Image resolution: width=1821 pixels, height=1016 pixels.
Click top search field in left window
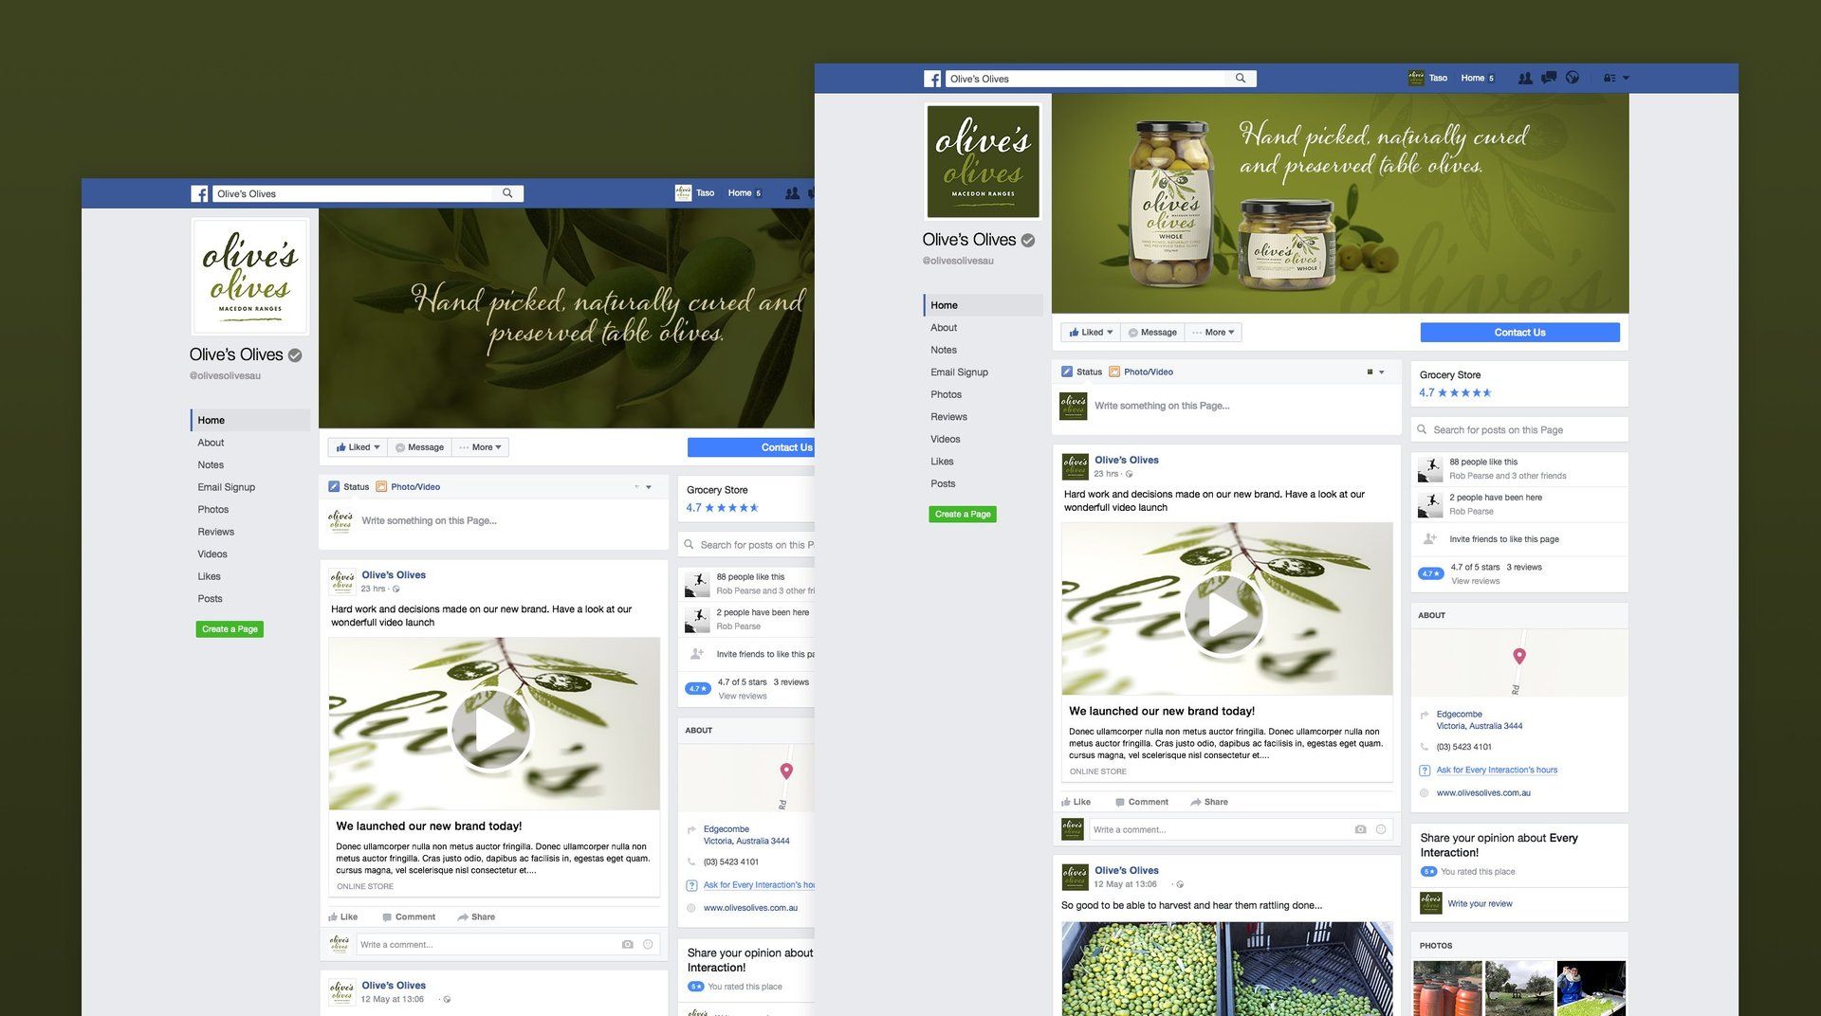[368, 193]
